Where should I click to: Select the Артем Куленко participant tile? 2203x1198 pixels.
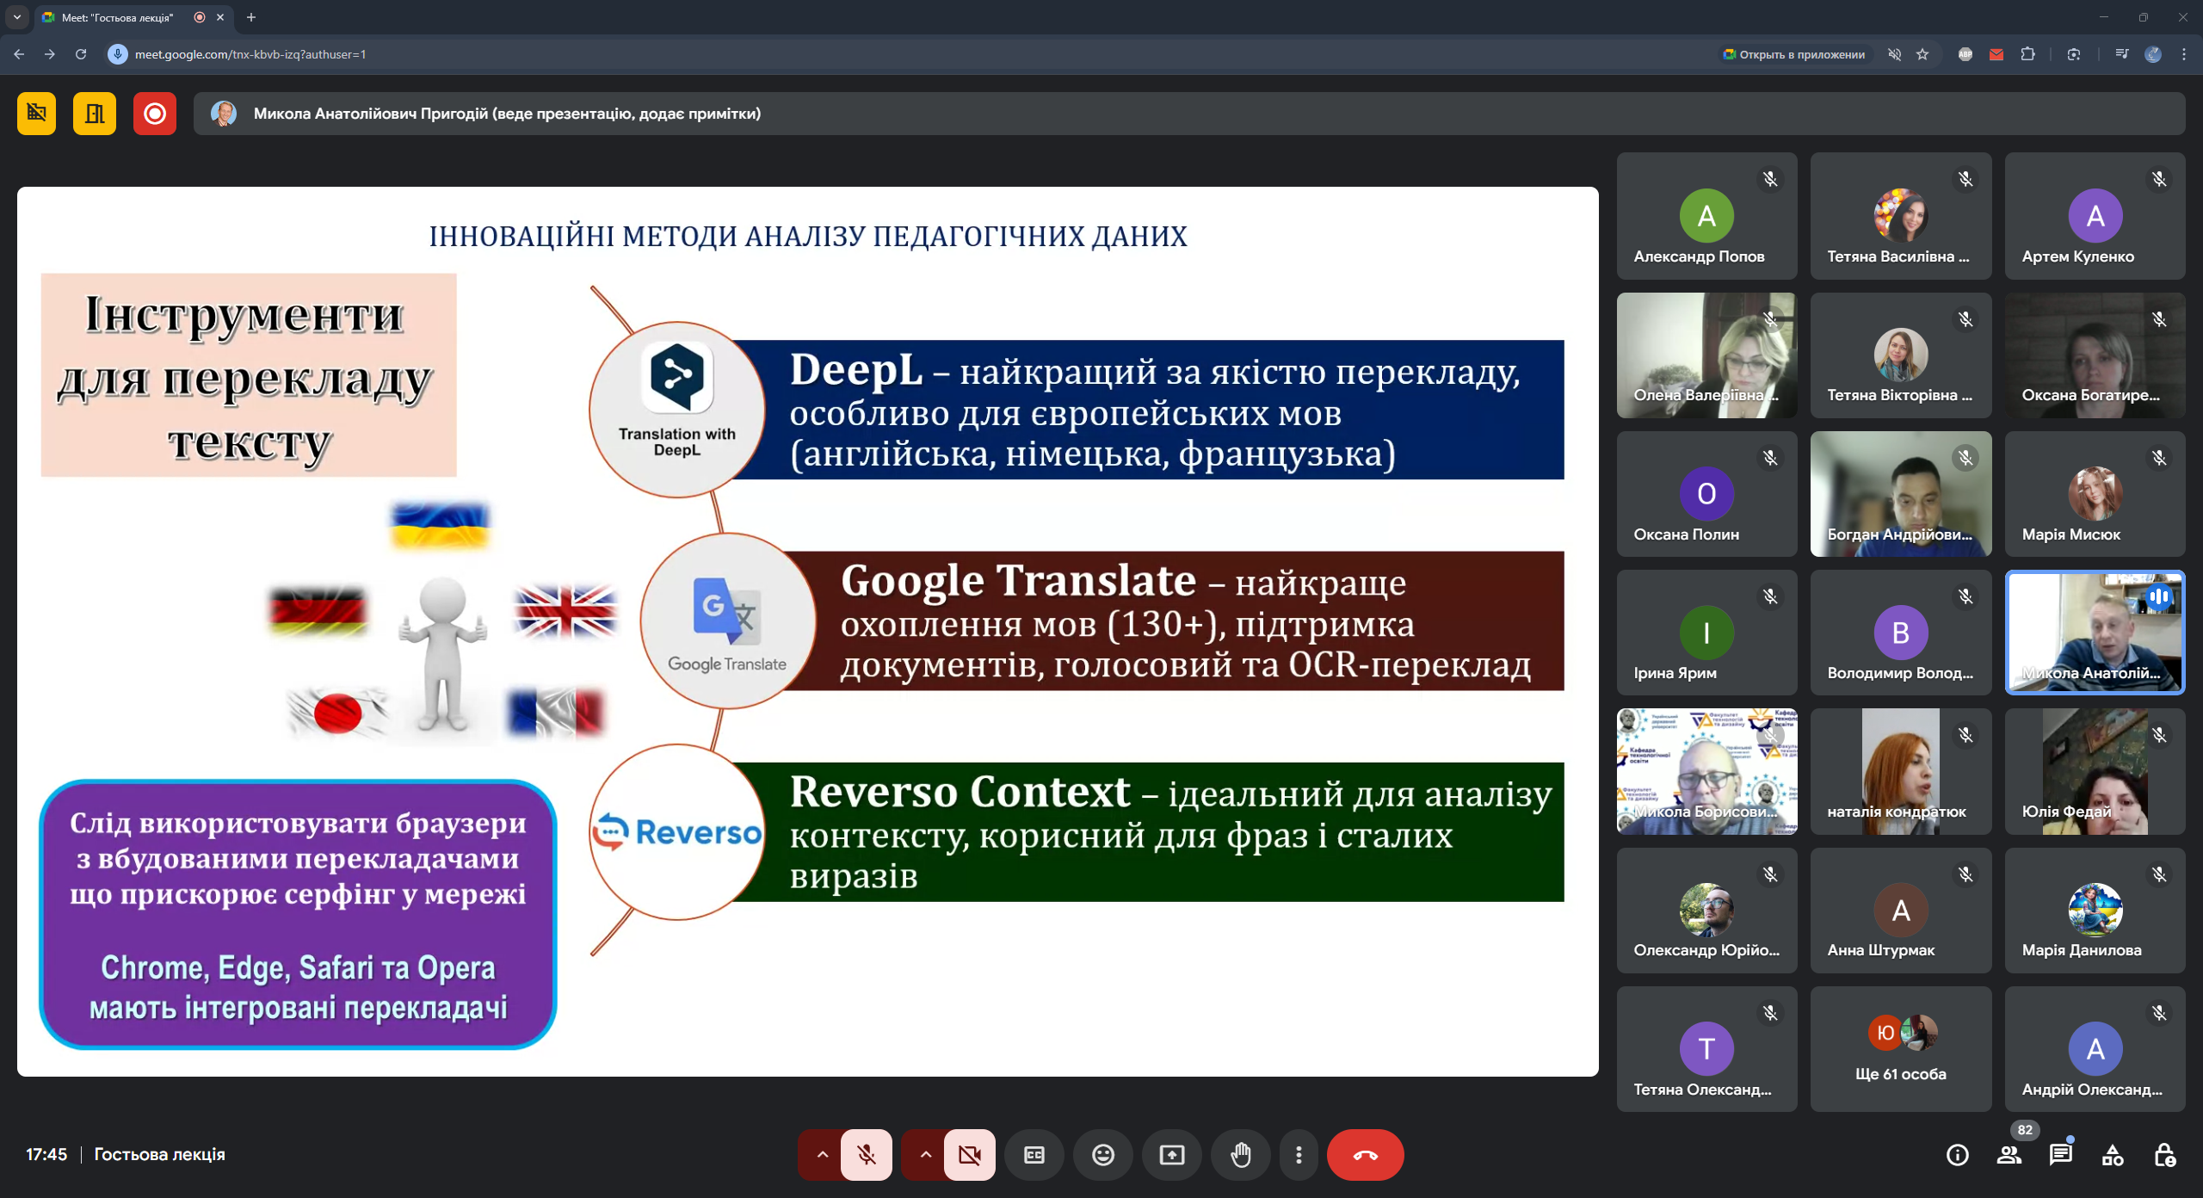click(x=2095, y=216)
